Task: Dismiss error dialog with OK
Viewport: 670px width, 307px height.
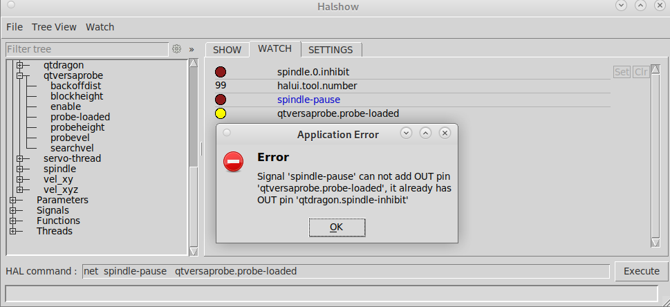Action: [x=337, y=227]
